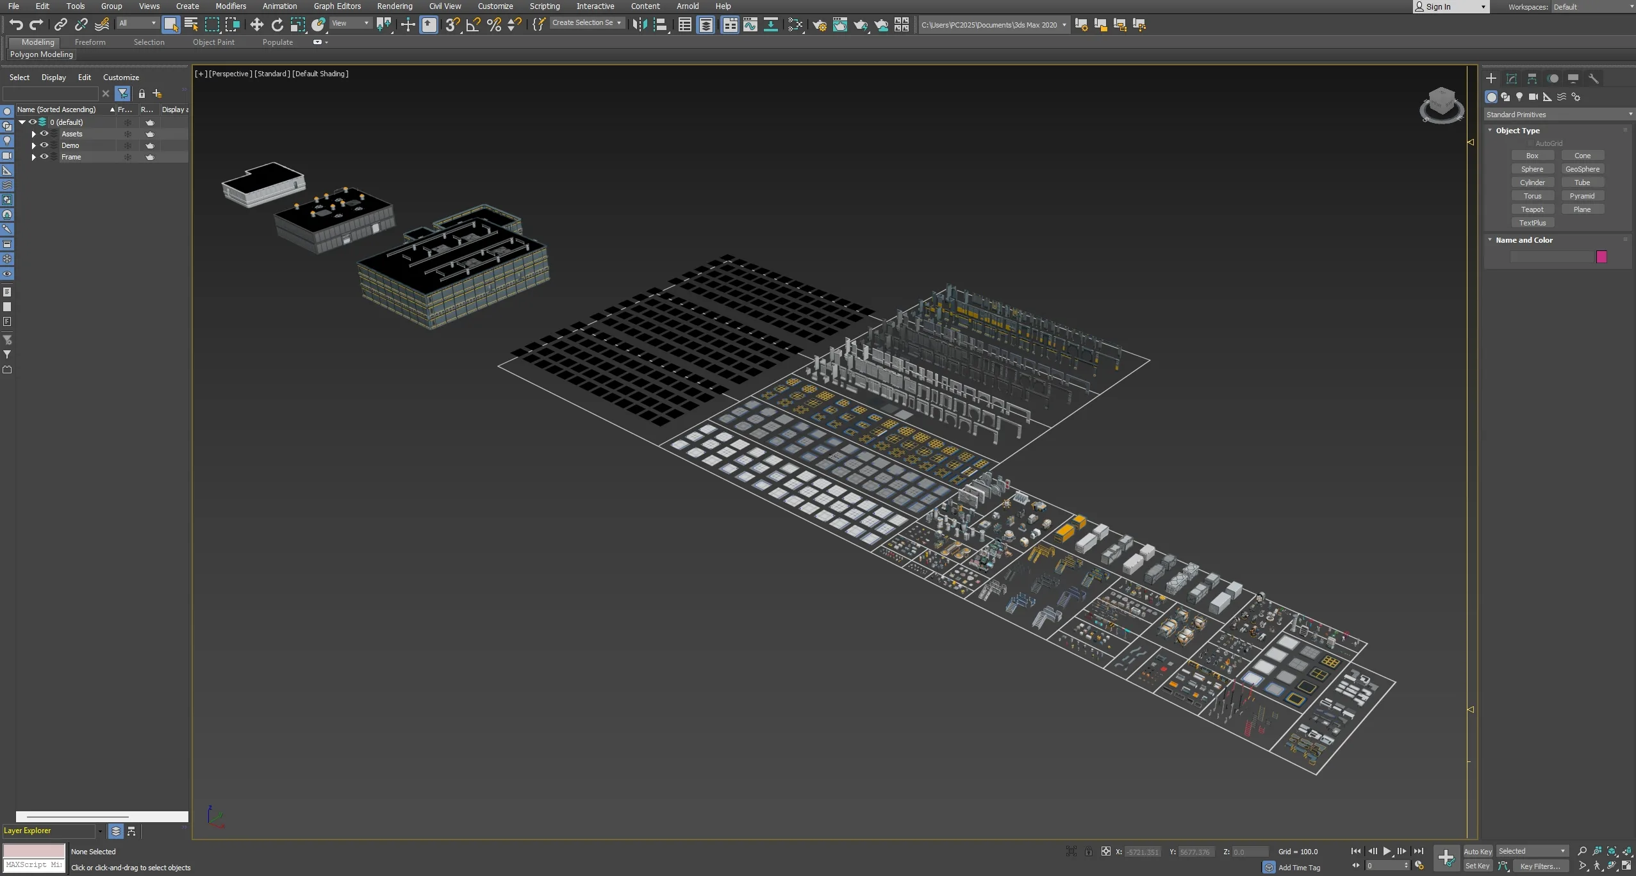Screen dimensions: 1636x876
Task: Expand the Frame layer tree item
Action: click(x=34, y=157)
